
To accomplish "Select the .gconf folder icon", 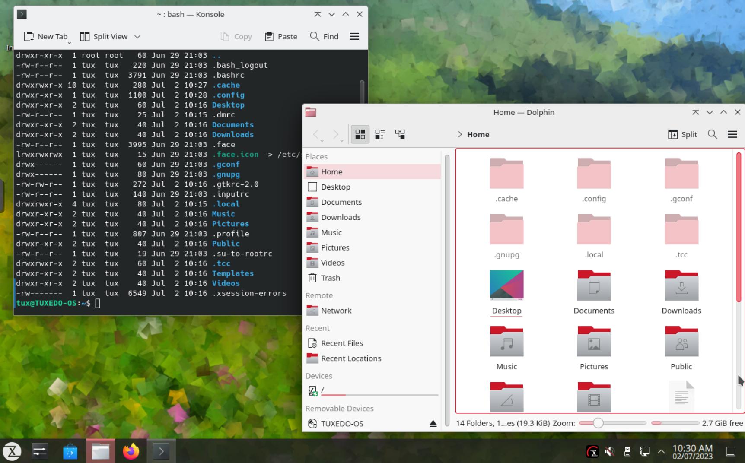I will (x=681, y=174).
